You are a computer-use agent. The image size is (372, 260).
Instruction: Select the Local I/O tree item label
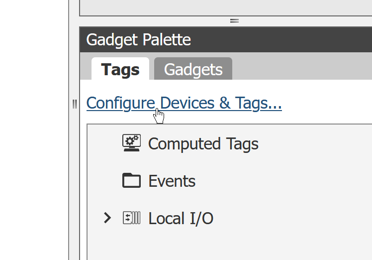click(x=181, y=218)
